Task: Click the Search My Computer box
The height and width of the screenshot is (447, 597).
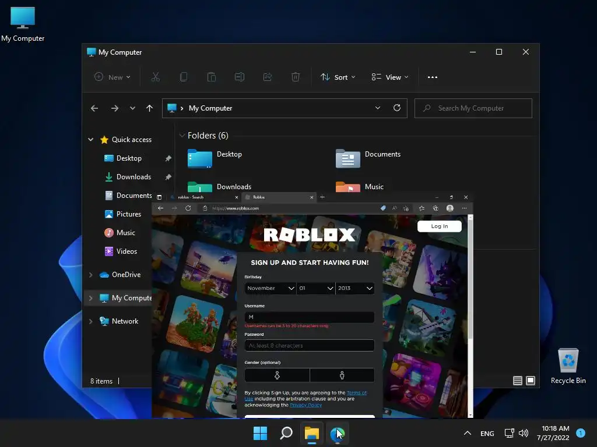Action: [x=473, y=108]
